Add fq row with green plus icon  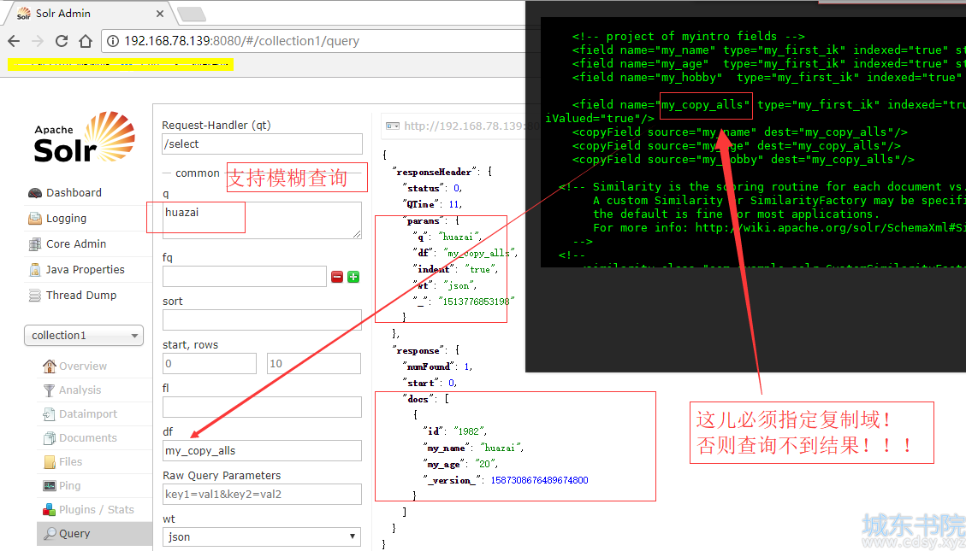click(x=353, y=278)
